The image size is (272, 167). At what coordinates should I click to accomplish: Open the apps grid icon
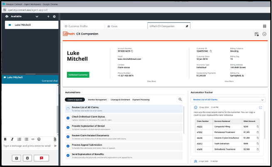click(265, 26)
